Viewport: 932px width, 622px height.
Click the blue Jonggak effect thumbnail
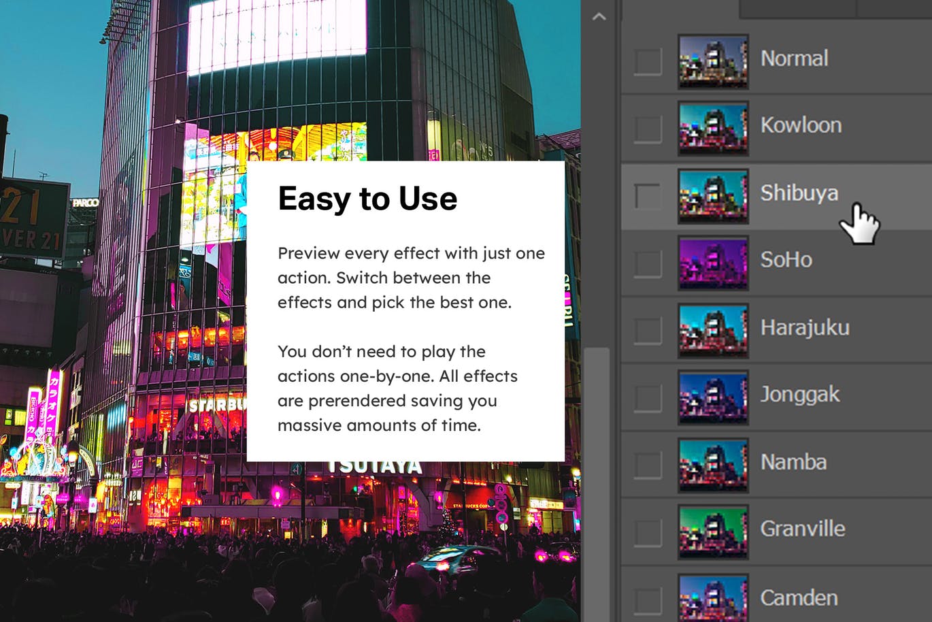pyautogui.click(x=713, y=397)
